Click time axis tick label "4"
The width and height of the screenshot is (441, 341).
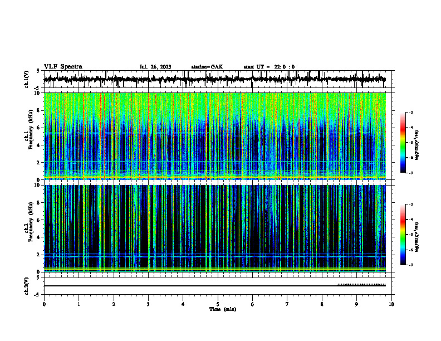click(x=183, y=304)
